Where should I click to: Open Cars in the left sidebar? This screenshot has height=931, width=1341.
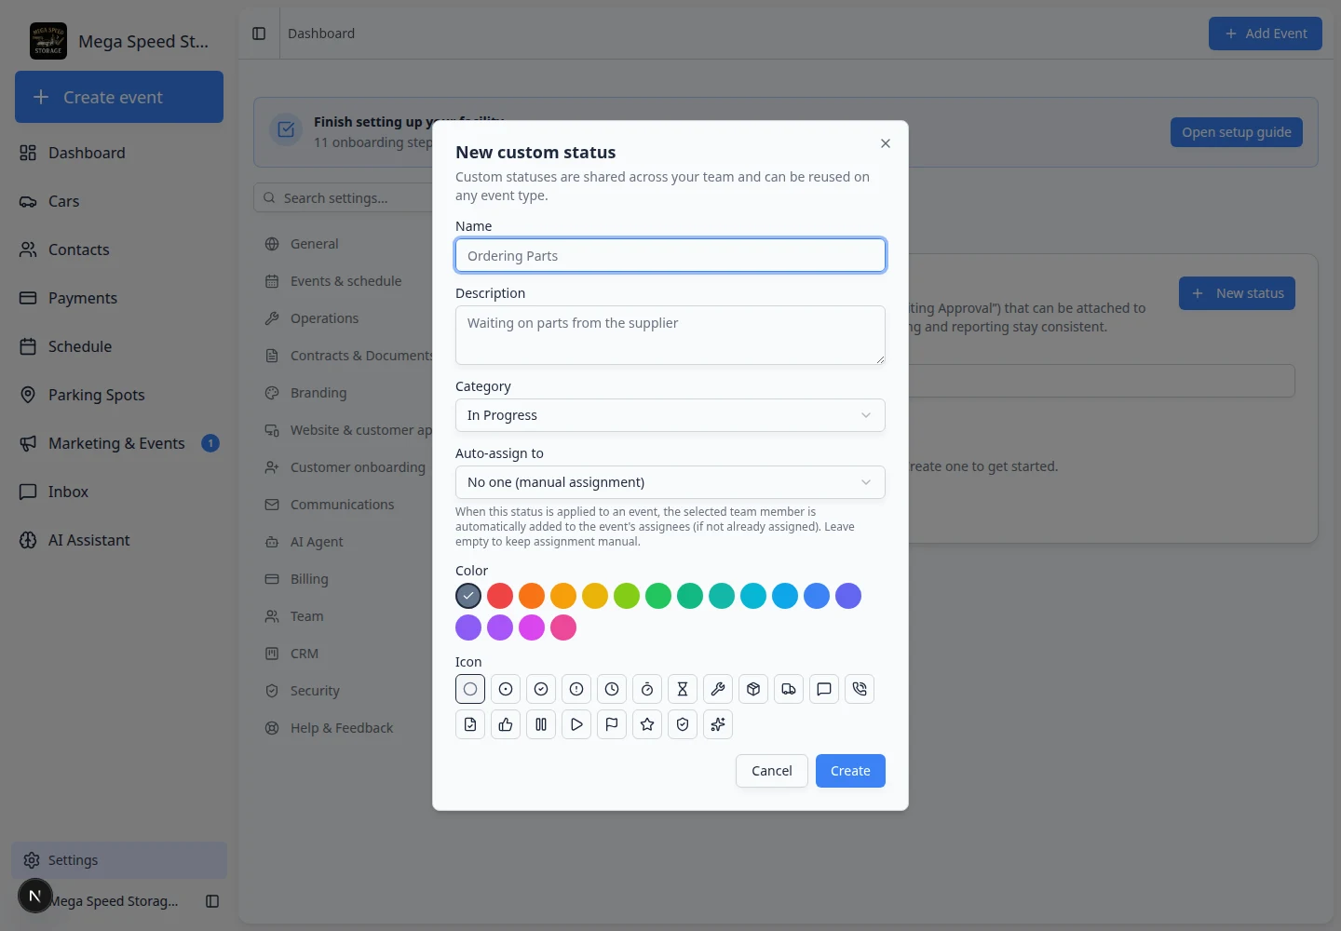click(119, 201)
